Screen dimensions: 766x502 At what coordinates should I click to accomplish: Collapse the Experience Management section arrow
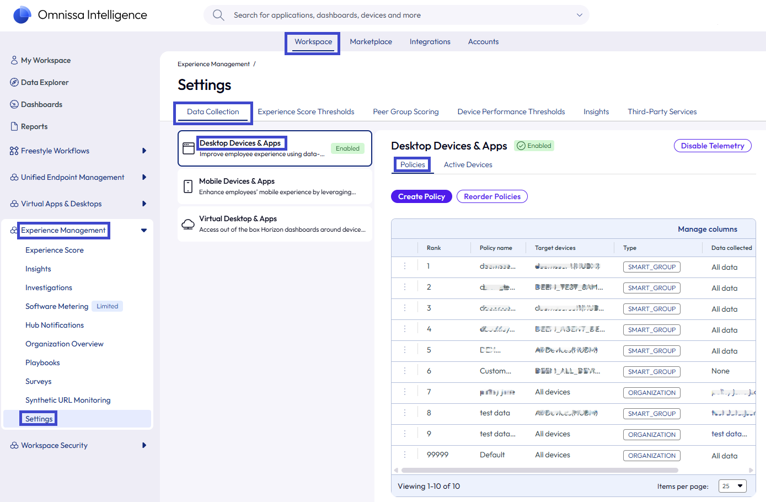tap(144, 231)
